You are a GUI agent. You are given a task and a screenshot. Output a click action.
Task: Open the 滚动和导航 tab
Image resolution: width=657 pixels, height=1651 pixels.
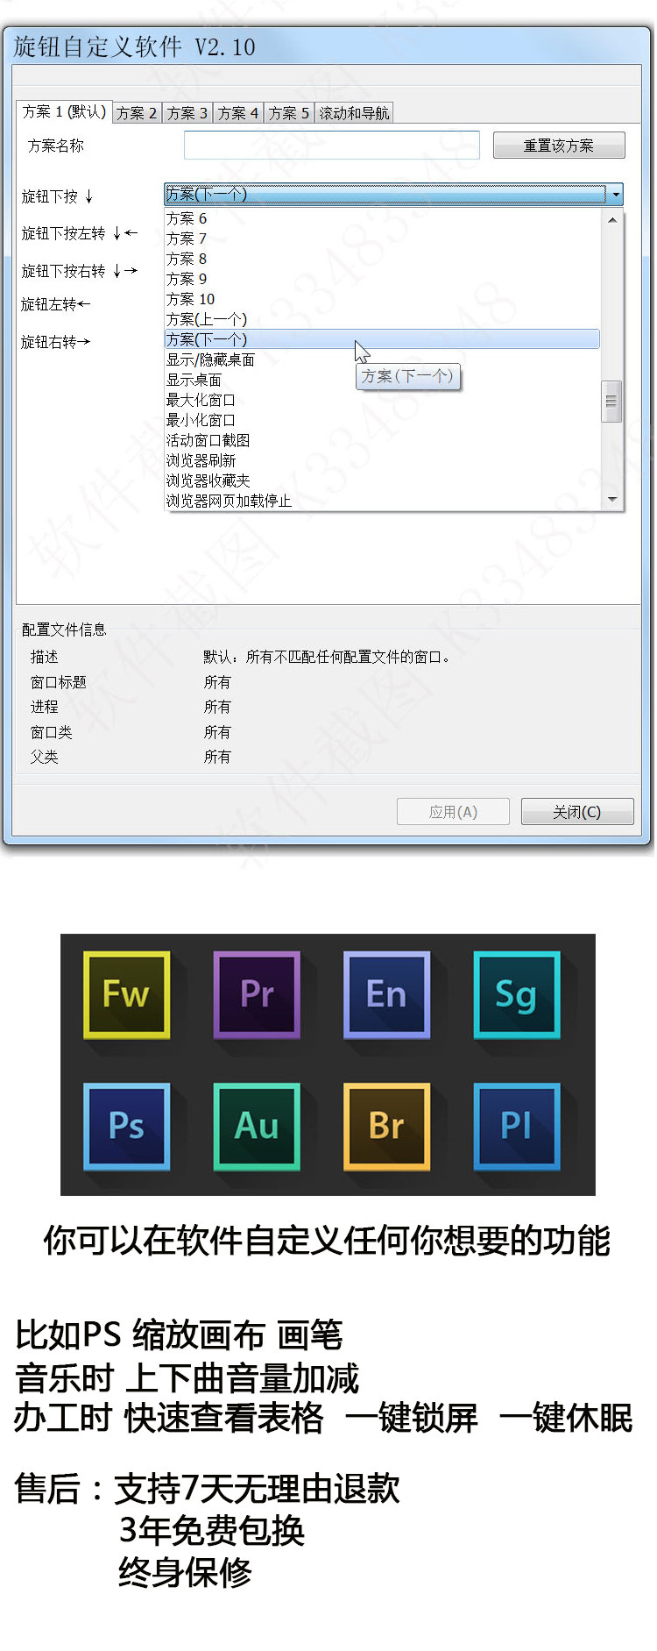tap(354, 113)
